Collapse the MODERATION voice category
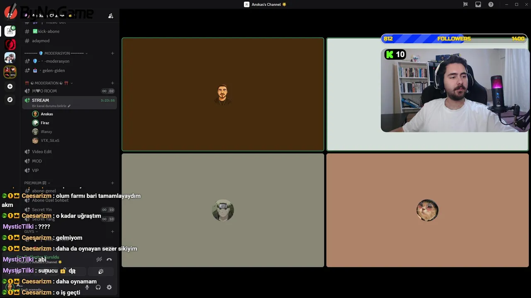This screenshot has height=298, width=531. click(x=49, y=83)
